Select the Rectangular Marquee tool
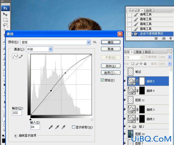The height and width of the screenshot is (145, 174). point(5,20)
